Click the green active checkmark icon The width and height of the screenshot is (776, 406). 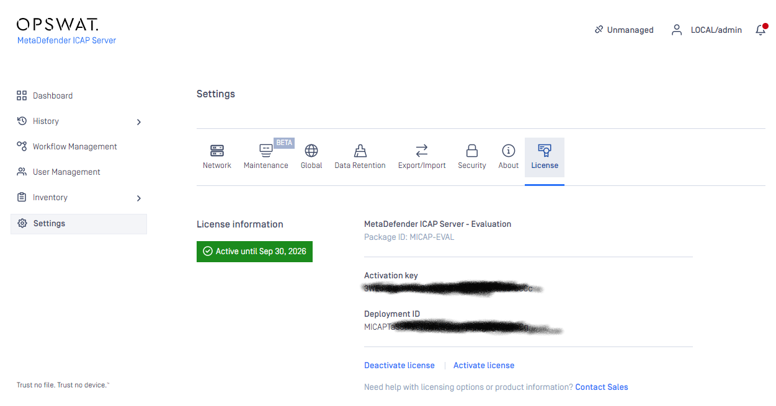pyautogui.click(x=208, y=251)
